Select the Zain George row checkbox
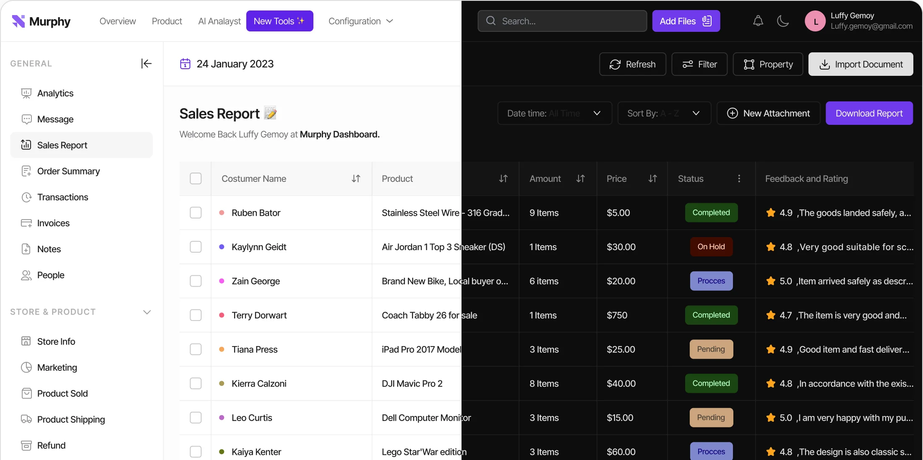The width and height of the screenshot is (923, 460). coord(196,281)
